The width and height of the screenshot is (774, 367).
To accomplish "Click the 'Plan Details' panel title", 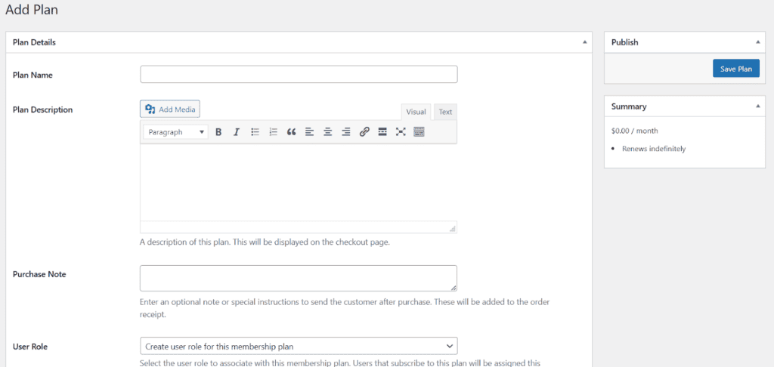I will [x=34, y=42].
